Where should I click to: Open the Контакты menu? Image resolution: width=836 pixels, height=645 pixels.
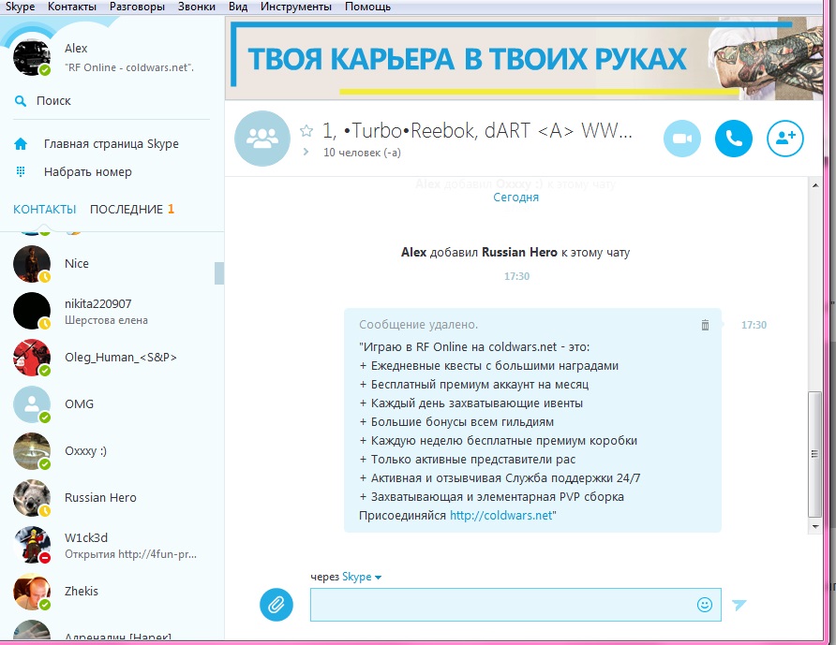(72, 7)
